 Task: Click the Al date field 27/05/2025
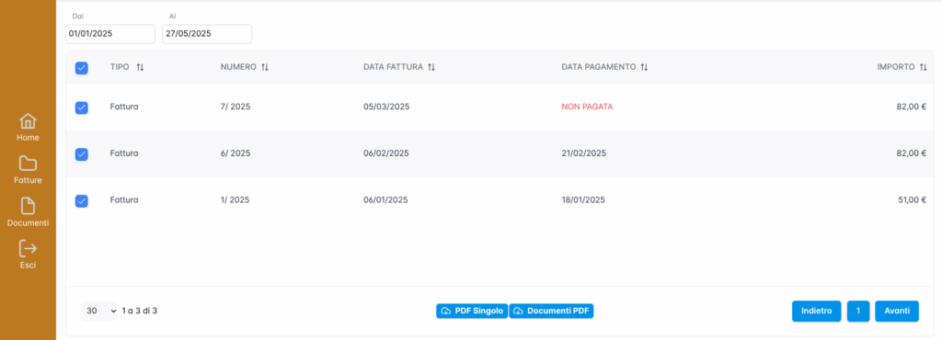(x=207, y=34)
